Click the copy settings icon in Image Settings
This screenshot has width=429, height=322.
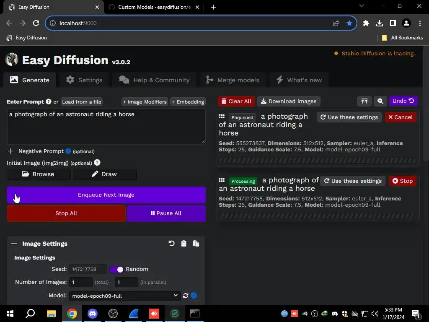196,244
